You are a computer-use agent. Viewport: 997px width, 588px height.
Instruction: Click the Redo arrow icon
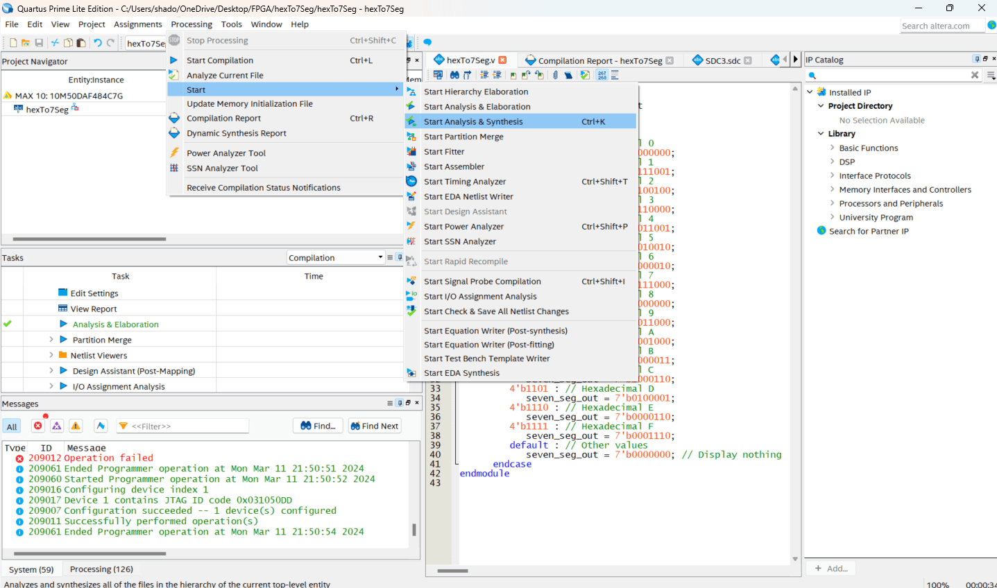pos(110,43)
